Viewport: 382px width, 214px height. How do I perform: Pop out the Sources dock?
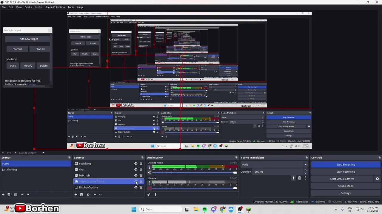142,158
